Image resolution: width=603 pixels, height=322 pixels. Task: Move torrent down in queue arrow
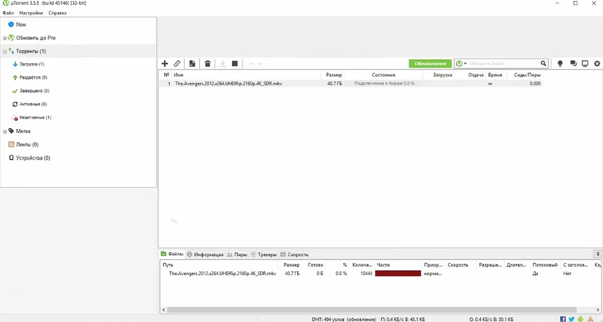click(260, 64)
